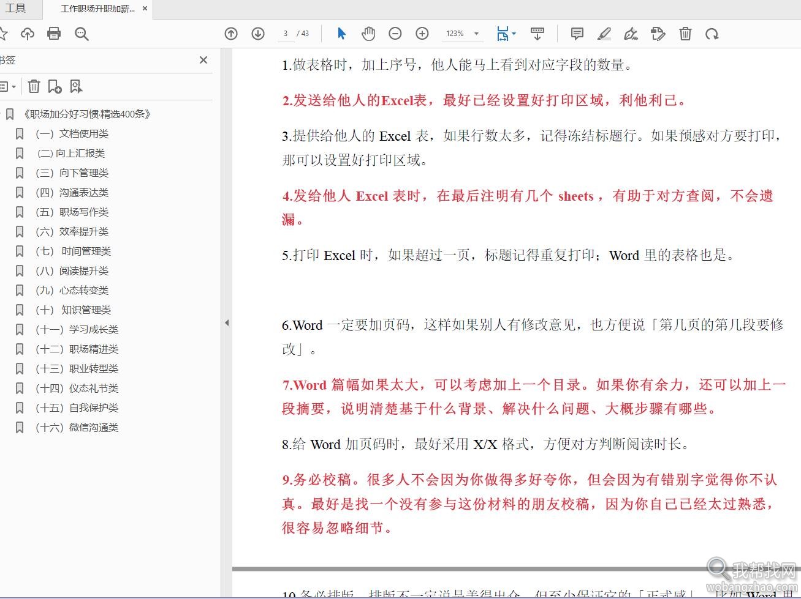The width and height of the screenshot is (801, 599).
Task: Open the 工具 tab
Action: click(x=15, y=9)
